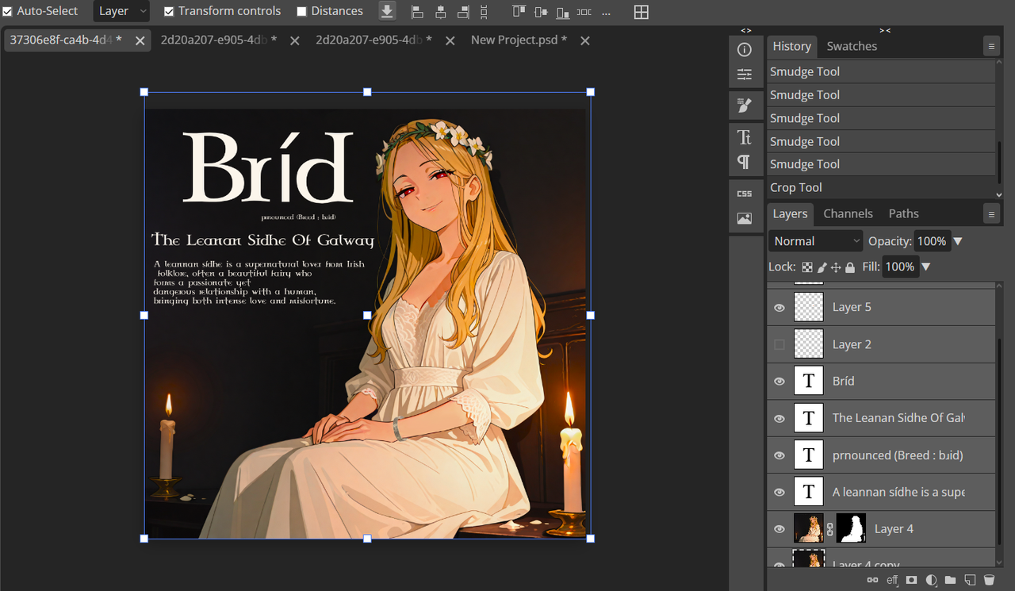
Task: Open layer effects (eff) menu
Action: click(892, 581)
